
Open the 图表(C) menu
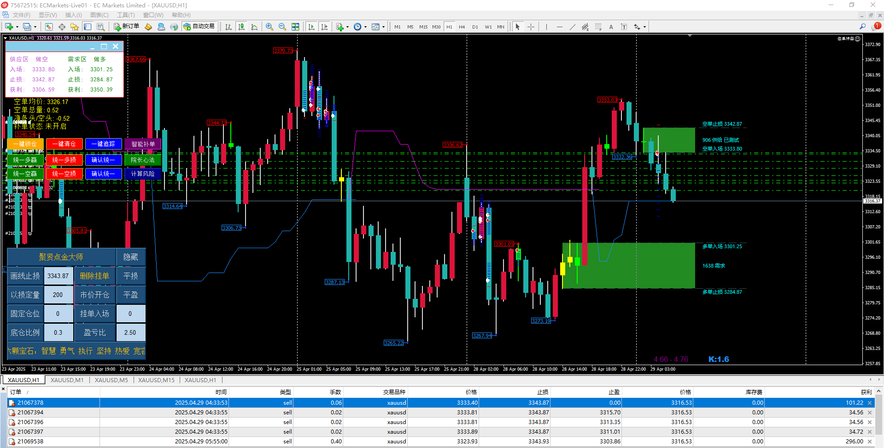(100, 15)
